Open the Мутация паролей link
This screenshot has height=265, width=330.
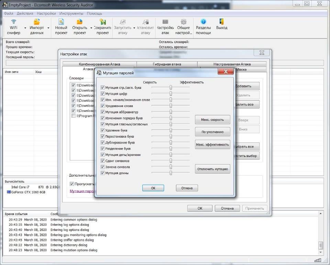pyautogui.click(x=82, y=191)
